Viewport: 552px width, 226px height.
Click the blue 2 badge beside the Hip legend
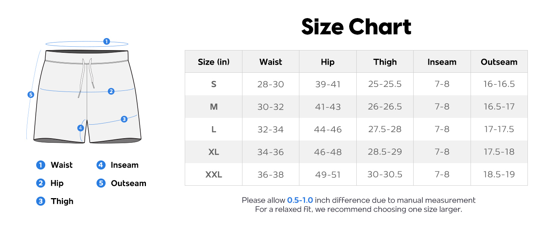point(40,183)
